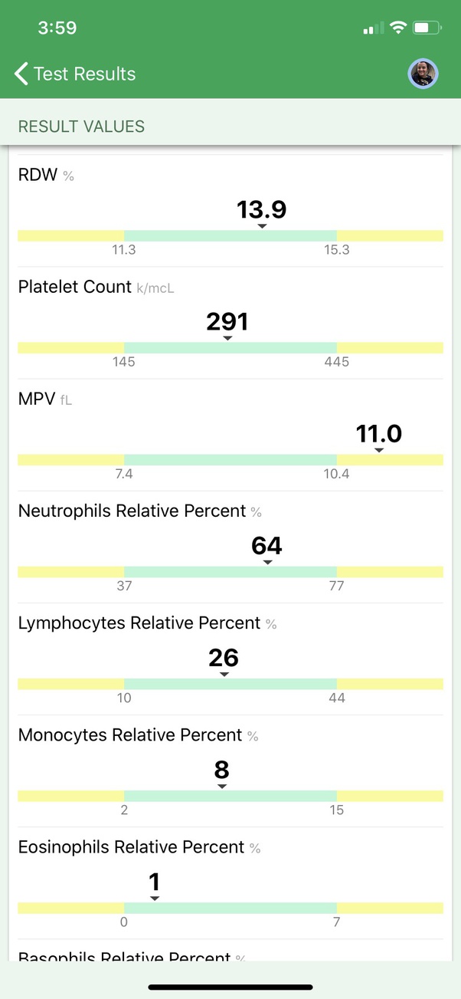Tap the cellular signal bars icon
Image resolution: width=461 pixels, height=999 pixels.
[374, 28]
